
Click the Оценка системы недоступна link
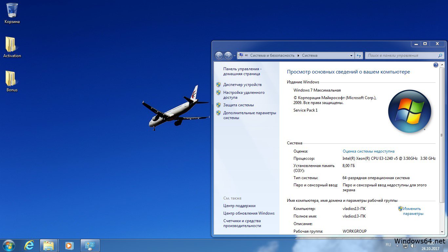(369, 151)
